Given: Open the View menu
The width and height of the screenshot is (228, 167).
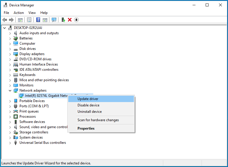Looking at the screenshot, I should pyautogui.click(x=32, y=13).
